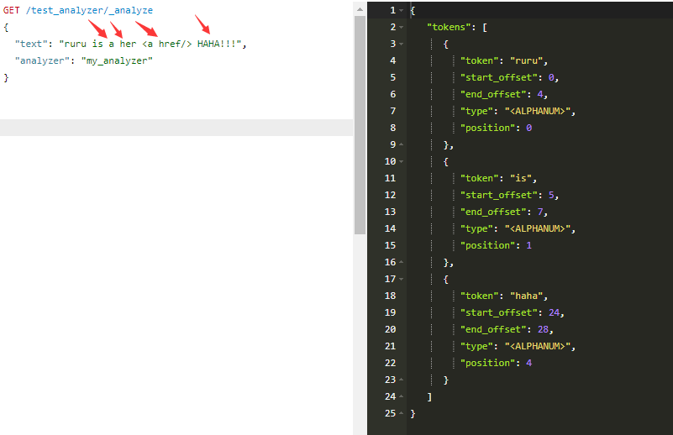673x435 pixels.
Task: Click the "end_offset": 28 line
Action: coord(507,329)
